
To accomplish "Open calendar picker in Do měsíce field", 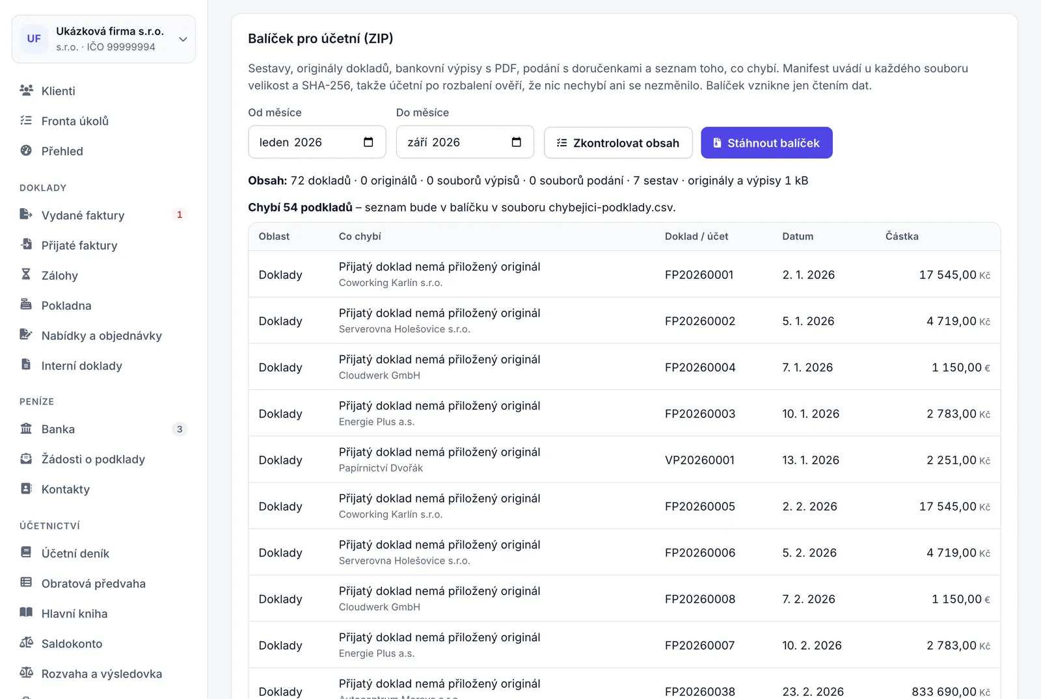I will pyautogui.click(x=517, y=142).
